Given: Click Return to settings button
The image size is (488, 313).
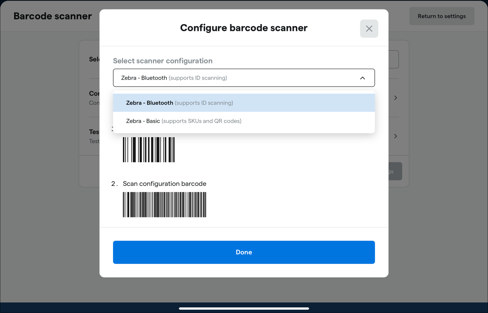Looking at the screenshot, I should [x=442, y=16].
